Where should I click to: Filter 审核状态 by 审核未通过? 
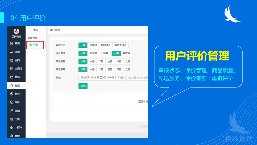121,45
